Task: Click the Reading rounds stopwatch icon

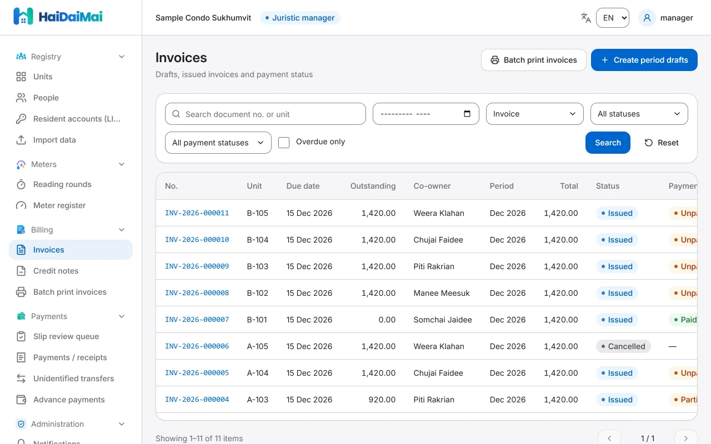Action: coord(21,184)
